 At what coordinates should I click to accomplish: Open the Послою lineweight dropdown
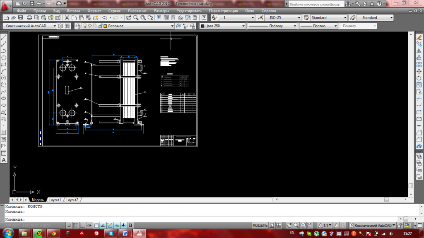click(x=318, y=26)
